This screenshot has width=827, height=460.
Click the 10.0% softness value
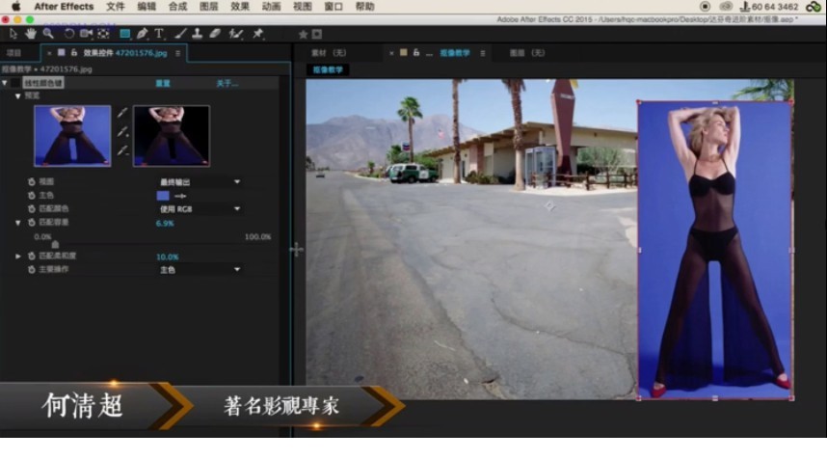[x=167, y=257]
